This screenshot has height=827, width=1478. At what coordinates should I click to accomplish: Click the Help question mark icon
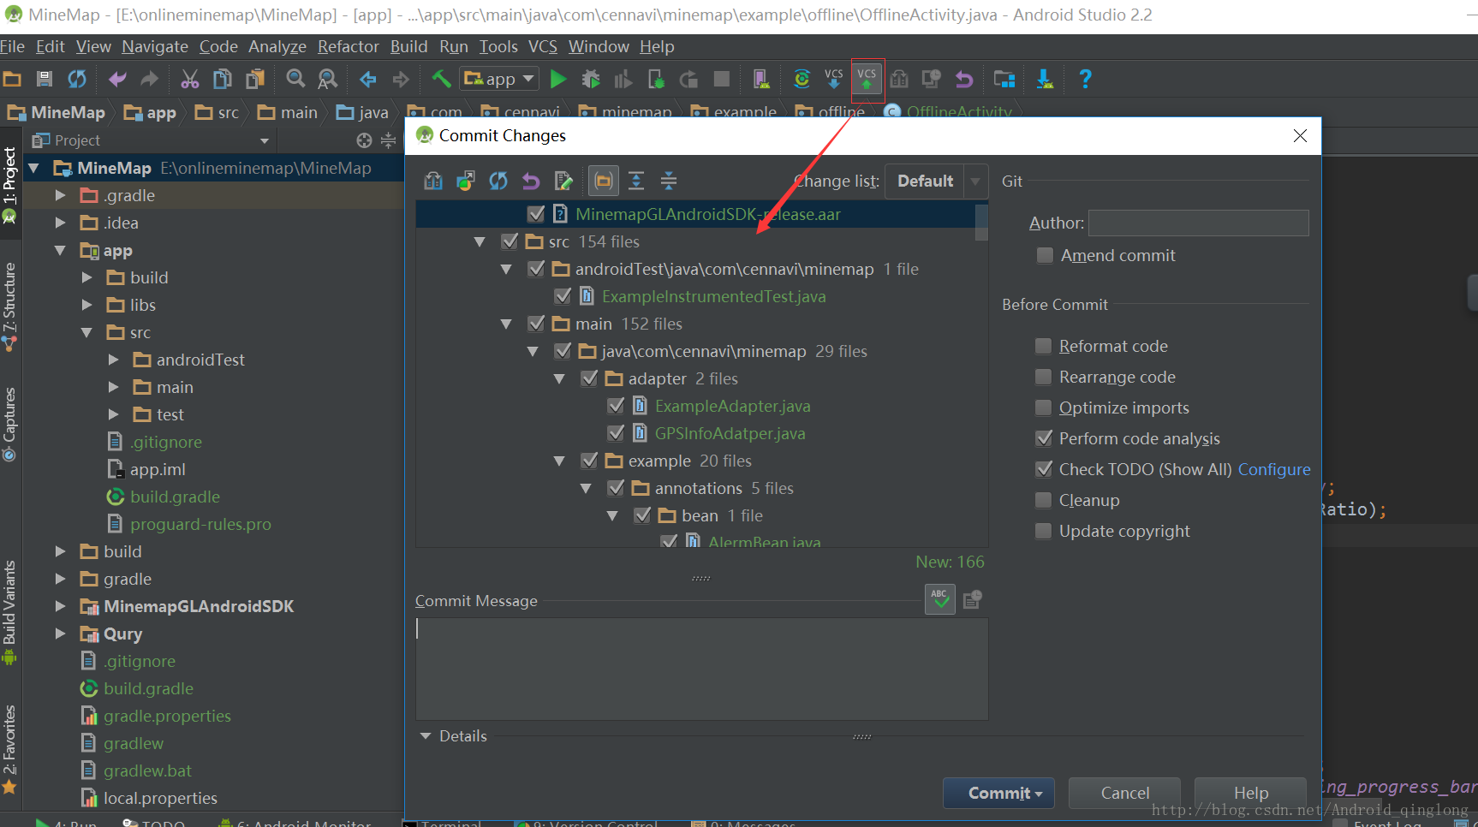pos(1085,80)
